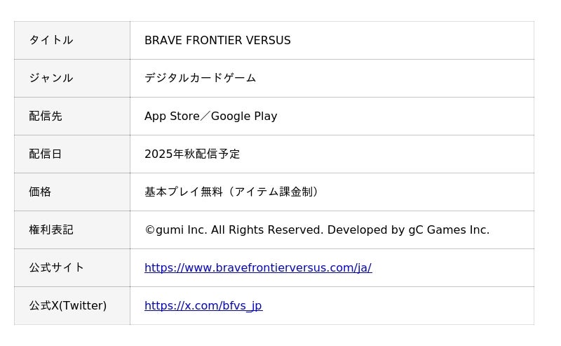This screenshot has height=346, width=561.
Task: Click the タイトル header cell
Action: click(50, 40)
